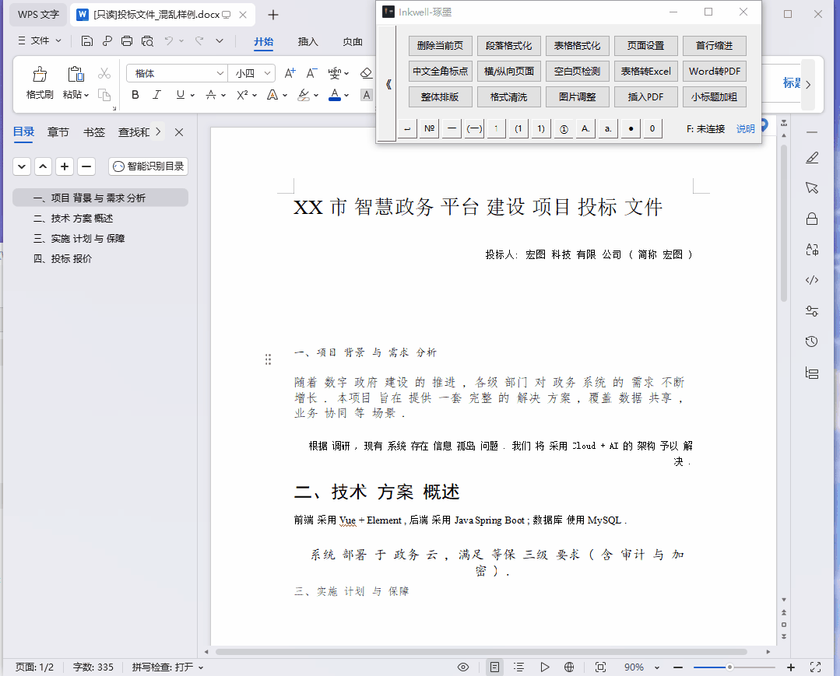Collapse Inkwell panel with 《 arrow
This screenshot has width=840, height=676.
[388, 84]
